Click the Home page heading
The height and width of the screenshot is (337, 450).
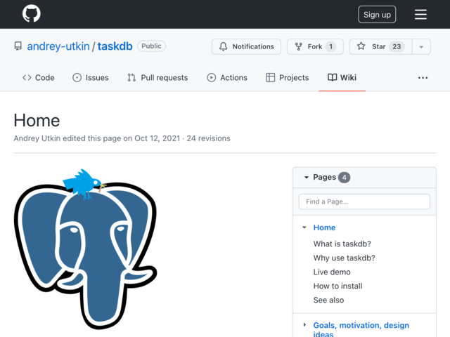point(37,120)
